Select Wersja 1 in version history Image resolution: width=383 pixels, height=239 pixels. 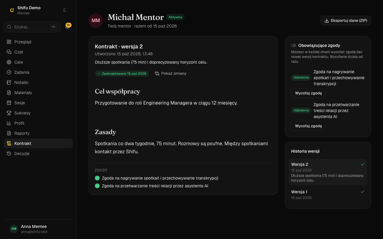pyautogui.click(x=328, y=194)
